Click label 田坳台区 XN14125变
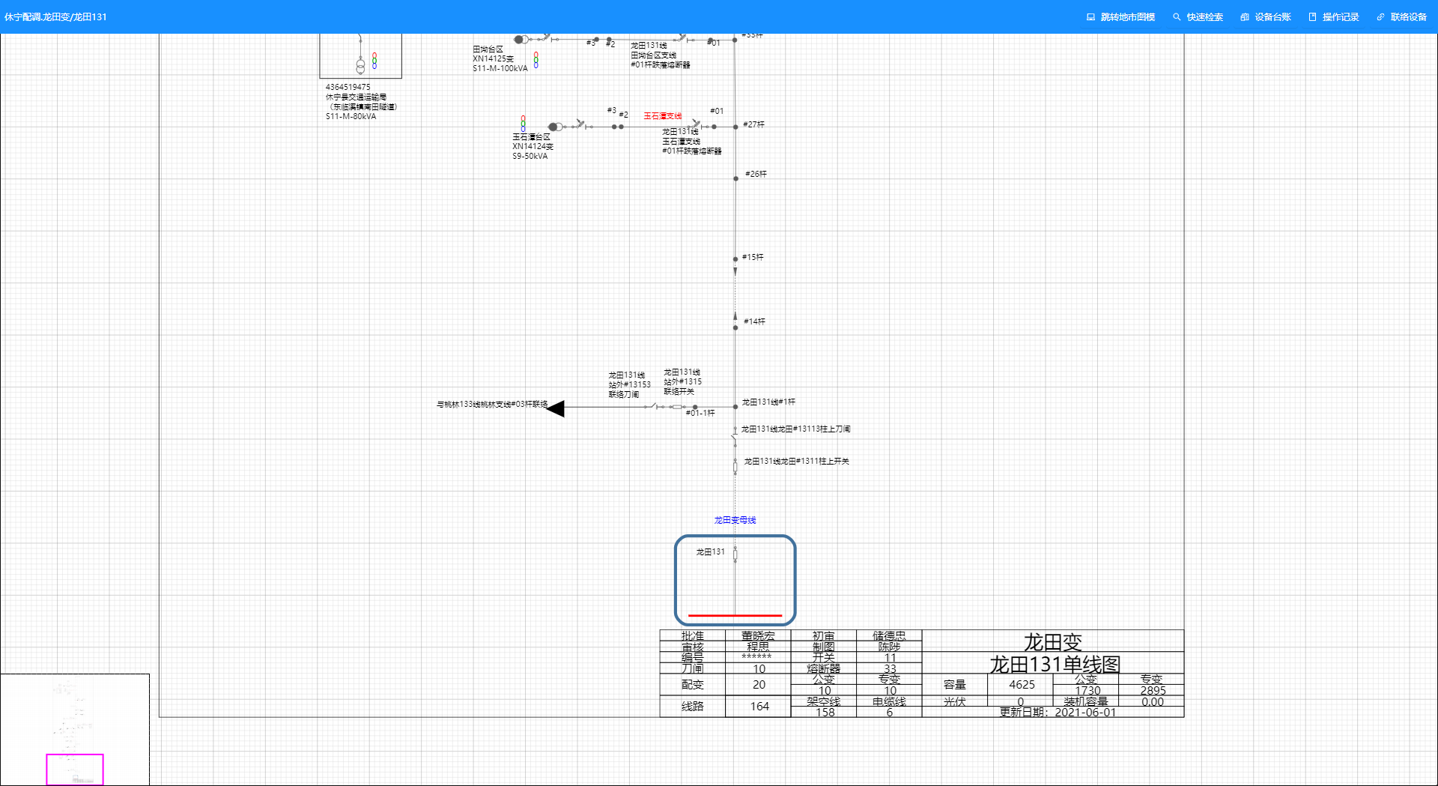 (493, 54)
